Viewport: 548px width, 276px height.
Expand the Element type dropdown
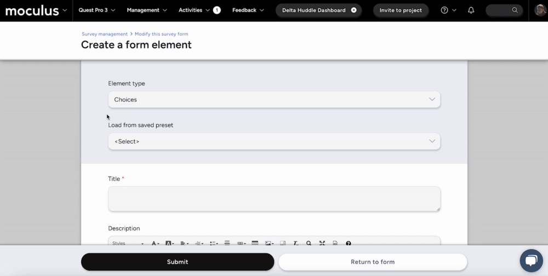pos(274,100)
